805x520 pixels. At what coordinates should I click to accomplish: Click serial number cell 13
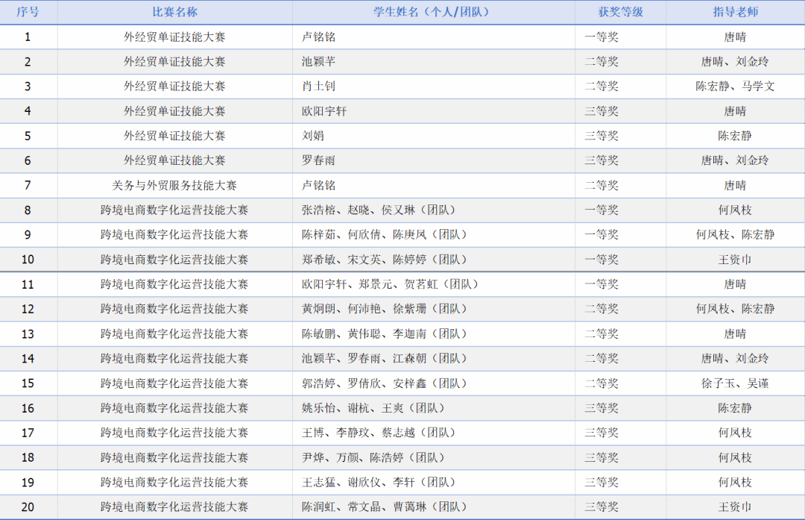[x=28, y=334]
